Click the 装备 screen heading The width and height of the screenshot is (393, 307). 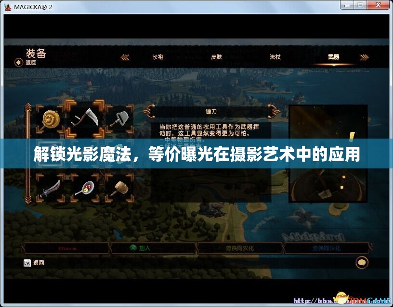[x=36, y=53]
